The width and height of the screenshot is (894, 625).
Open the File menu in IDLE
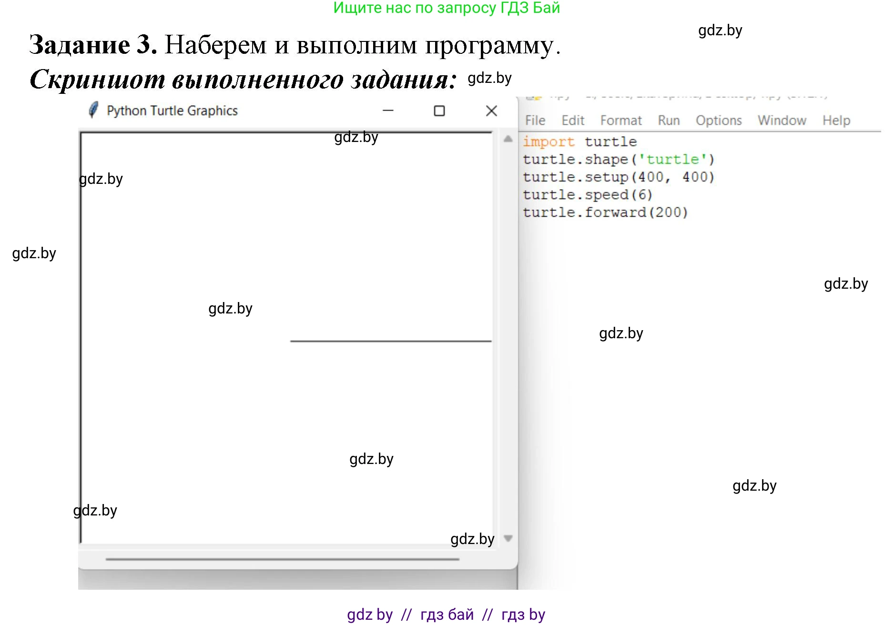click(x=535, y=121)
